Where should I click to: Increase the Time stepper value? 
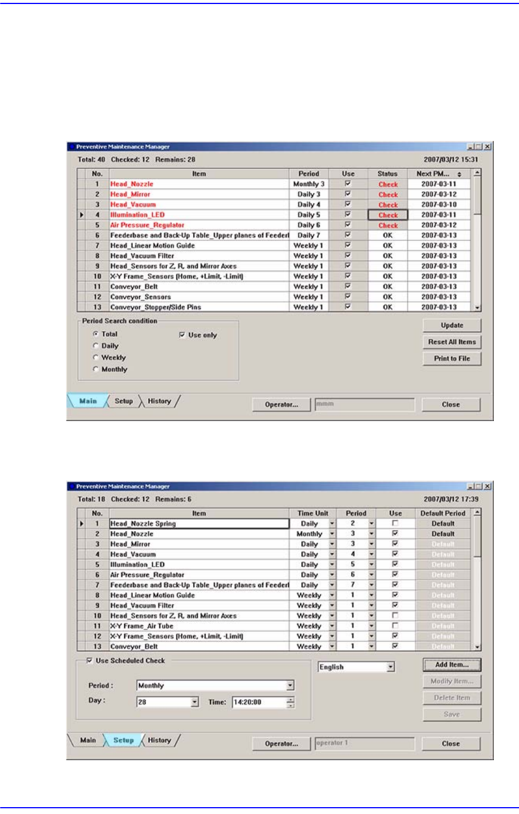(291, 699)
